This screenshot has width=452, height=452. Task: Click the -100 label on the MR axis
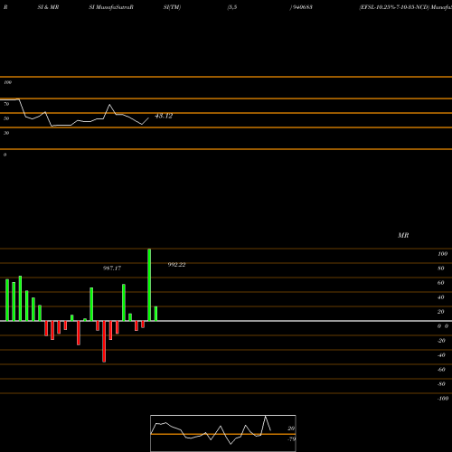443,399
